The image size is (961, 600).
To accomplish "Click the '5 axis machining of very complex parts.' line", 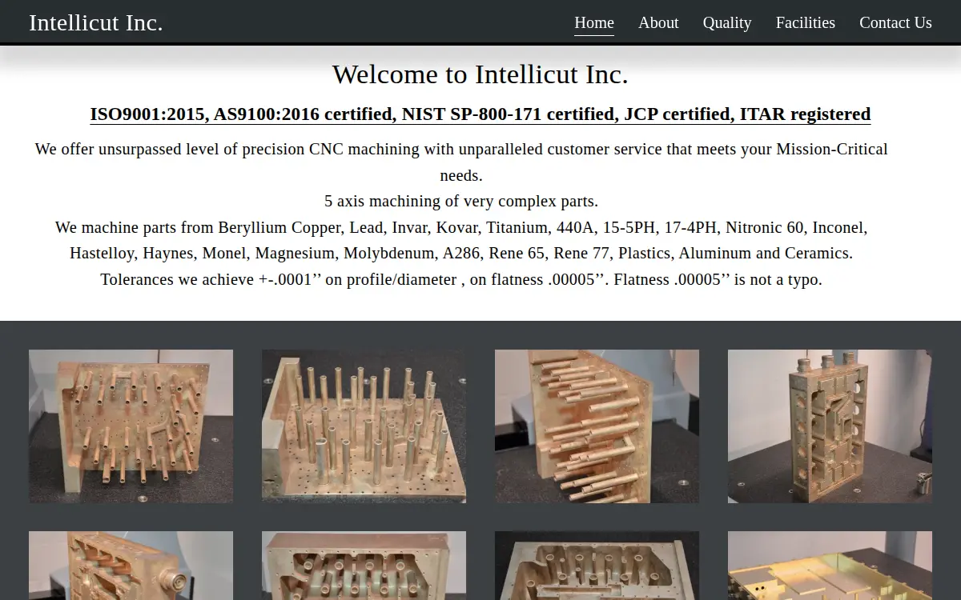I will pyautogui.click(x=461, y=201).
